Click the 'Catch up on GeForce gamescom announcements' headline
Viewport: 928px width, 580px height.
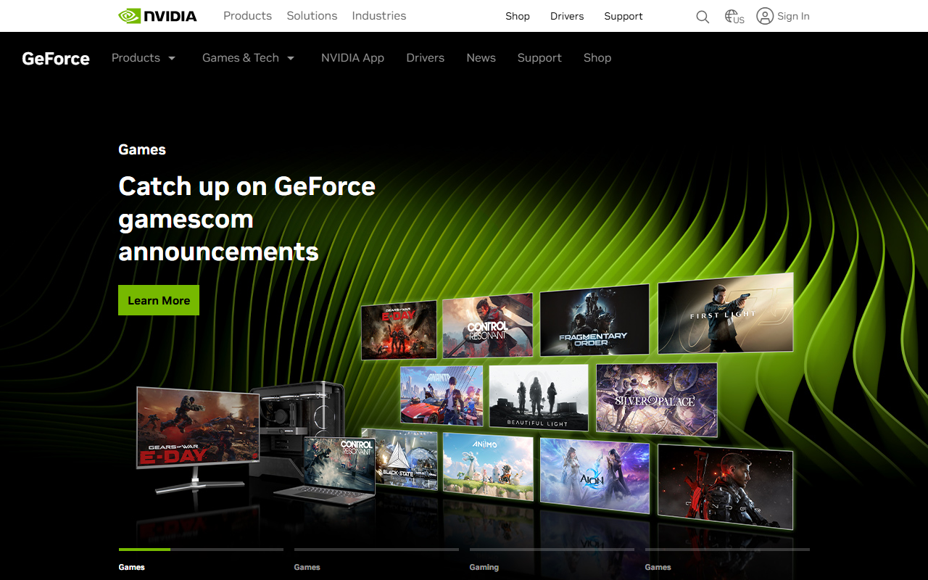point(246,219)
